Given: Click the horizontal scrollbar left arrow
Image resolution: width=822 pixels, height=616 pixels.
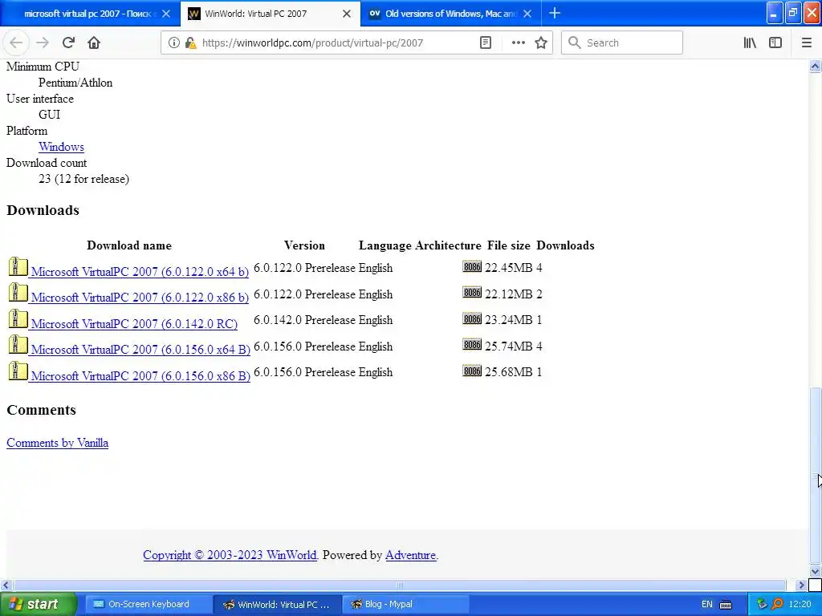Looking at the screenshot, I should (x=6, y=585).
